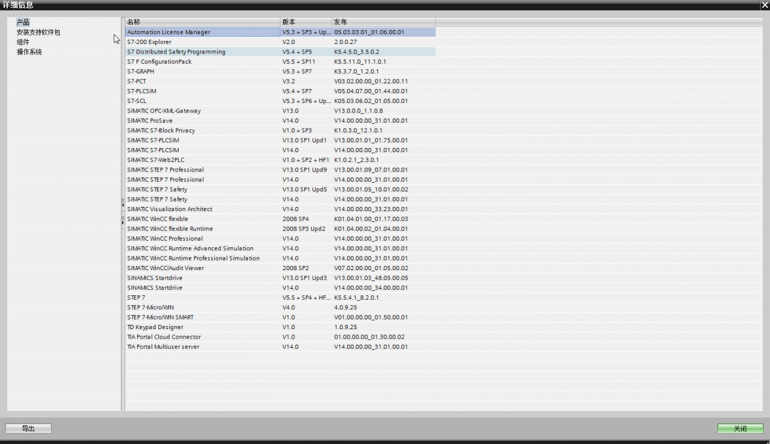Select WinCC Runtime Advanced Simulation row

point(280,248)
